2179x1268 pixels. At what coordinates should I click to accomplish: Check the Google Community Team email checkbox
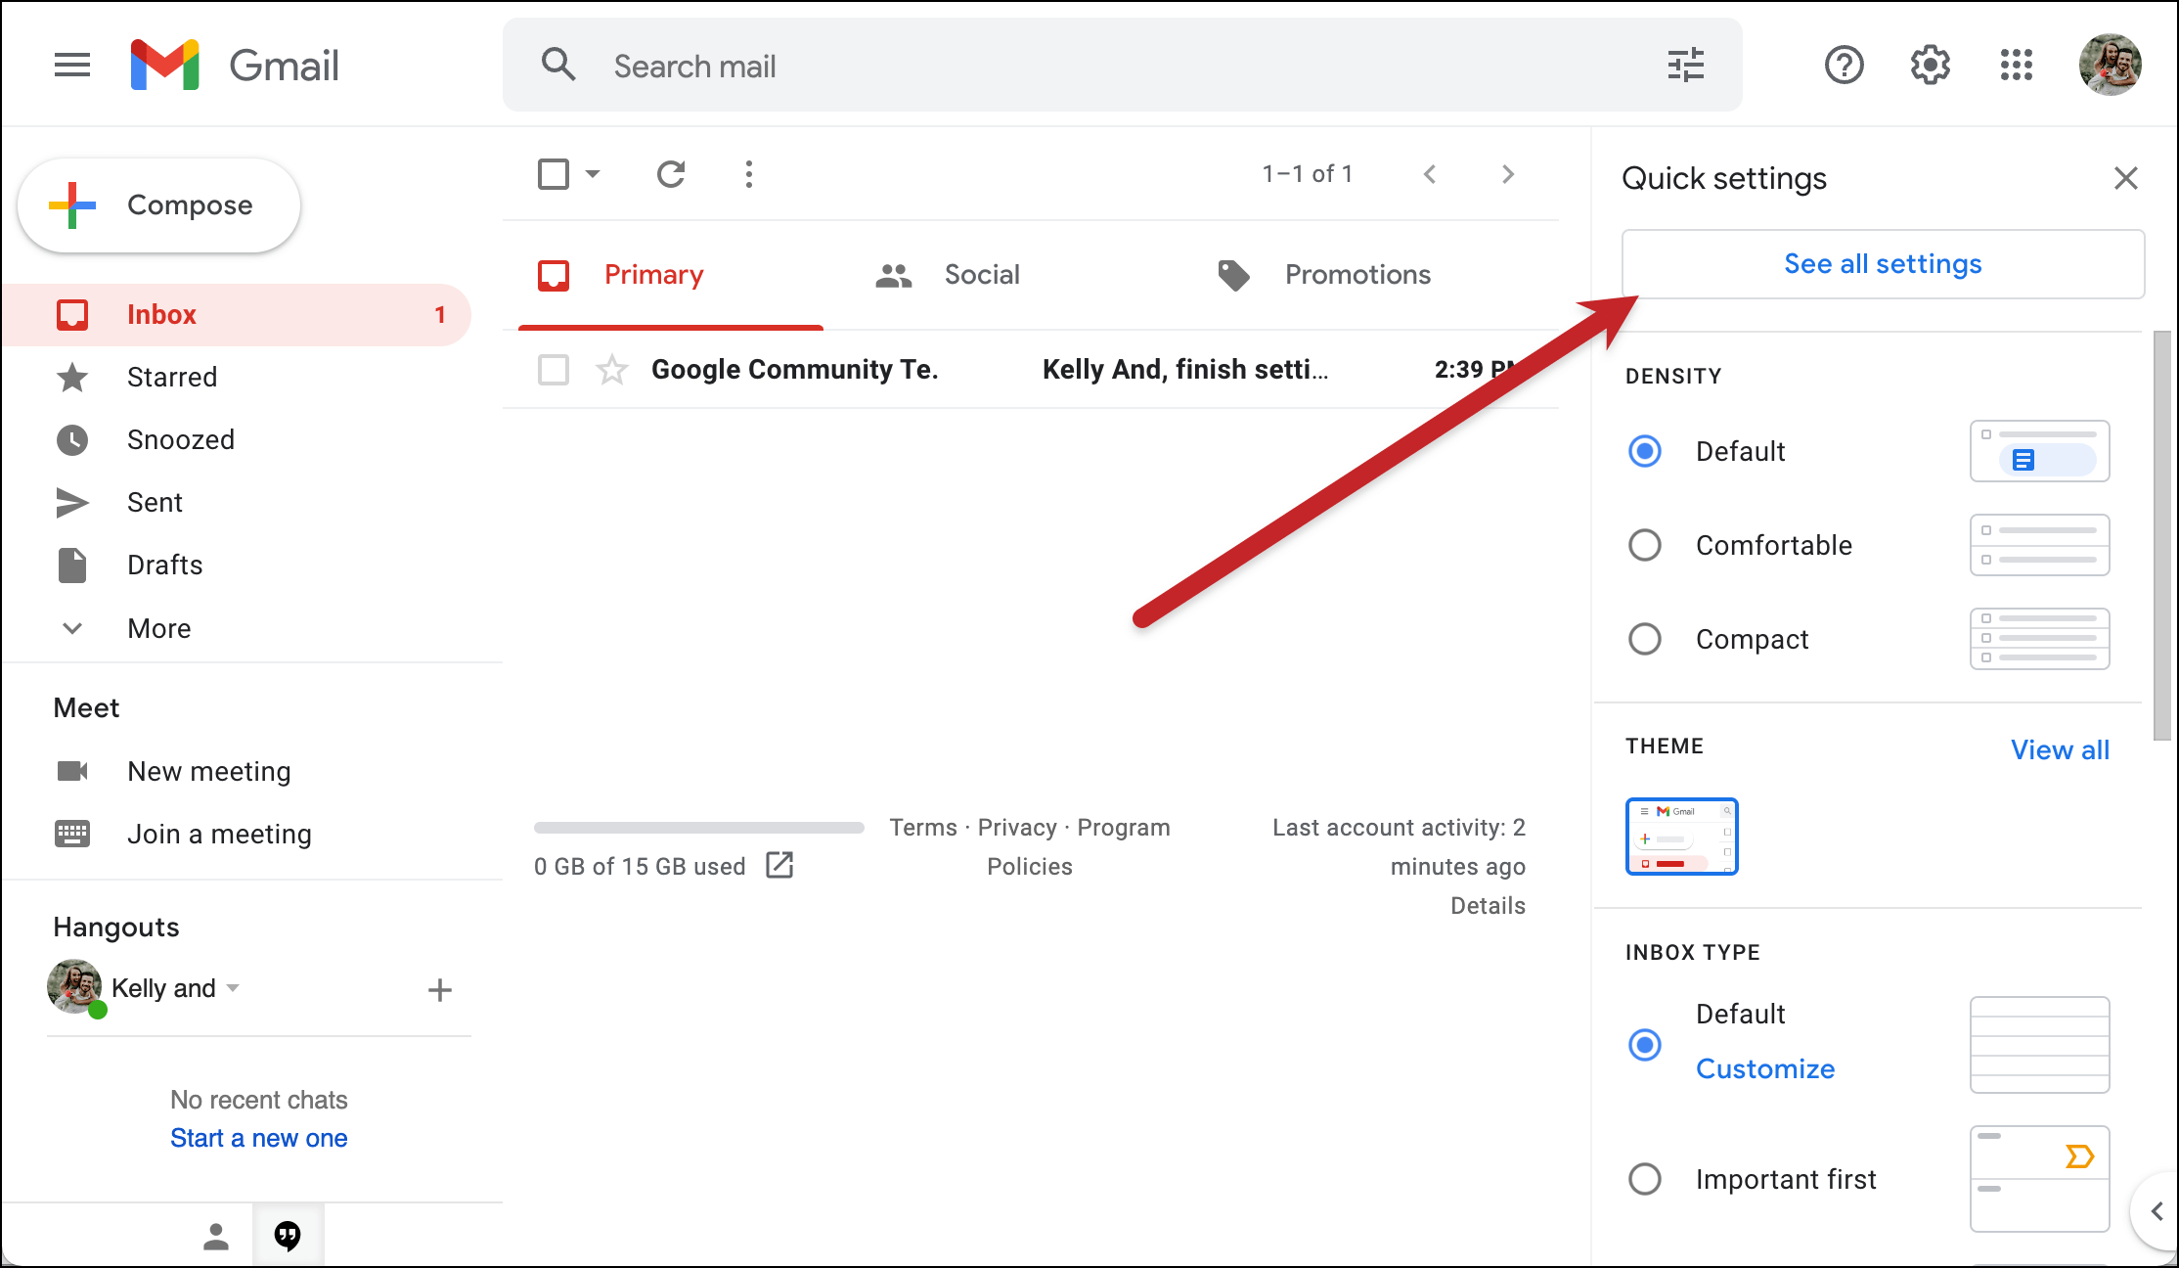554,370
